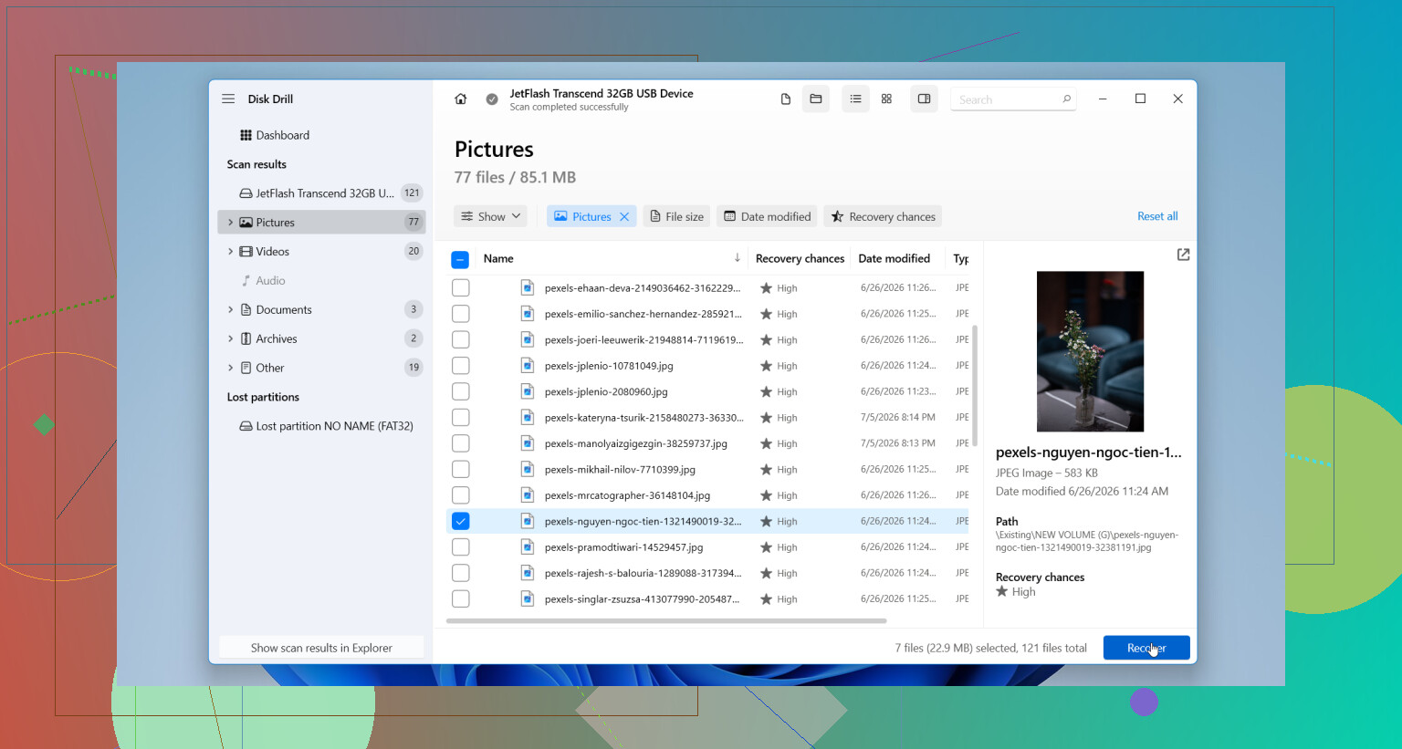The height and width of the screenshot is (749, 1402).
Task: Sort by Date modified column header
Action: click(894, 258)
